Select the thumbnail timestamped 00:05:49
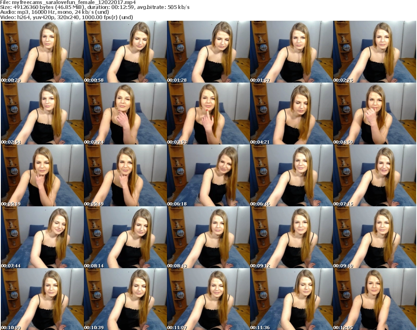The image size is (417, 330). pyautogui.click(x=125, y=175)
